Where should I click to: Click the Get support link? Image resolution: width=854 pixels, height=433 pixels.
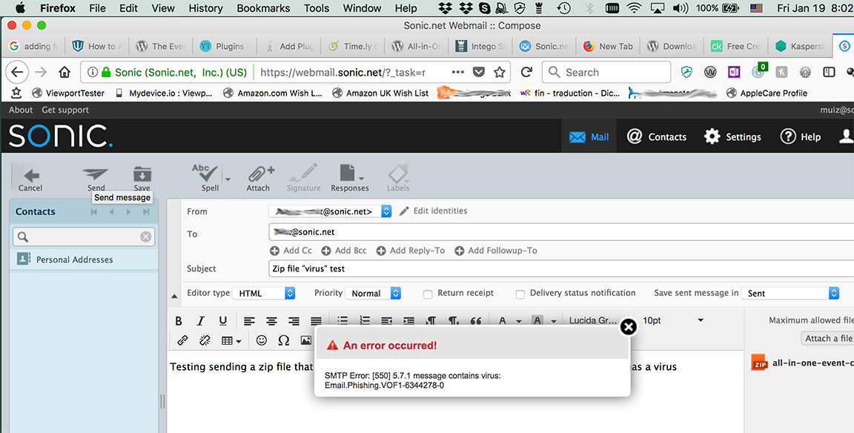pos(65,110)
